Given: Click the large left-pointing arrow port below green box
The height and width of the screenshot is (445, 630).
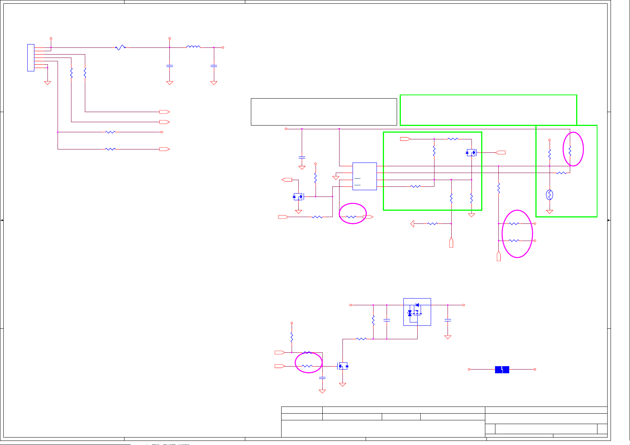Looking at the screenshot, I should click(x=412, y=223).
